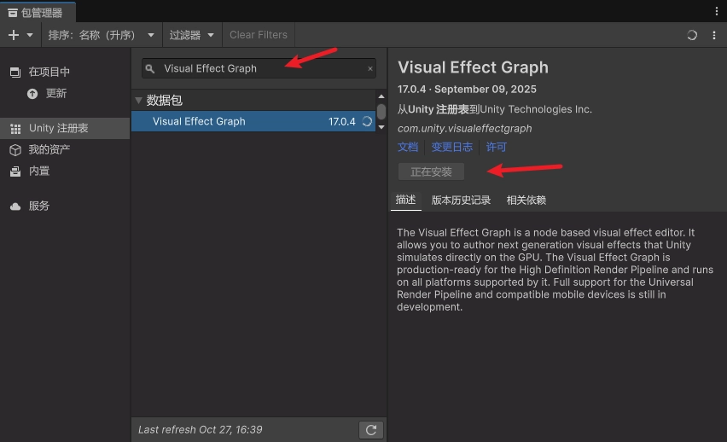Open the 过滤器 filters dropdown
727x442 pixels.
(192, 35)
